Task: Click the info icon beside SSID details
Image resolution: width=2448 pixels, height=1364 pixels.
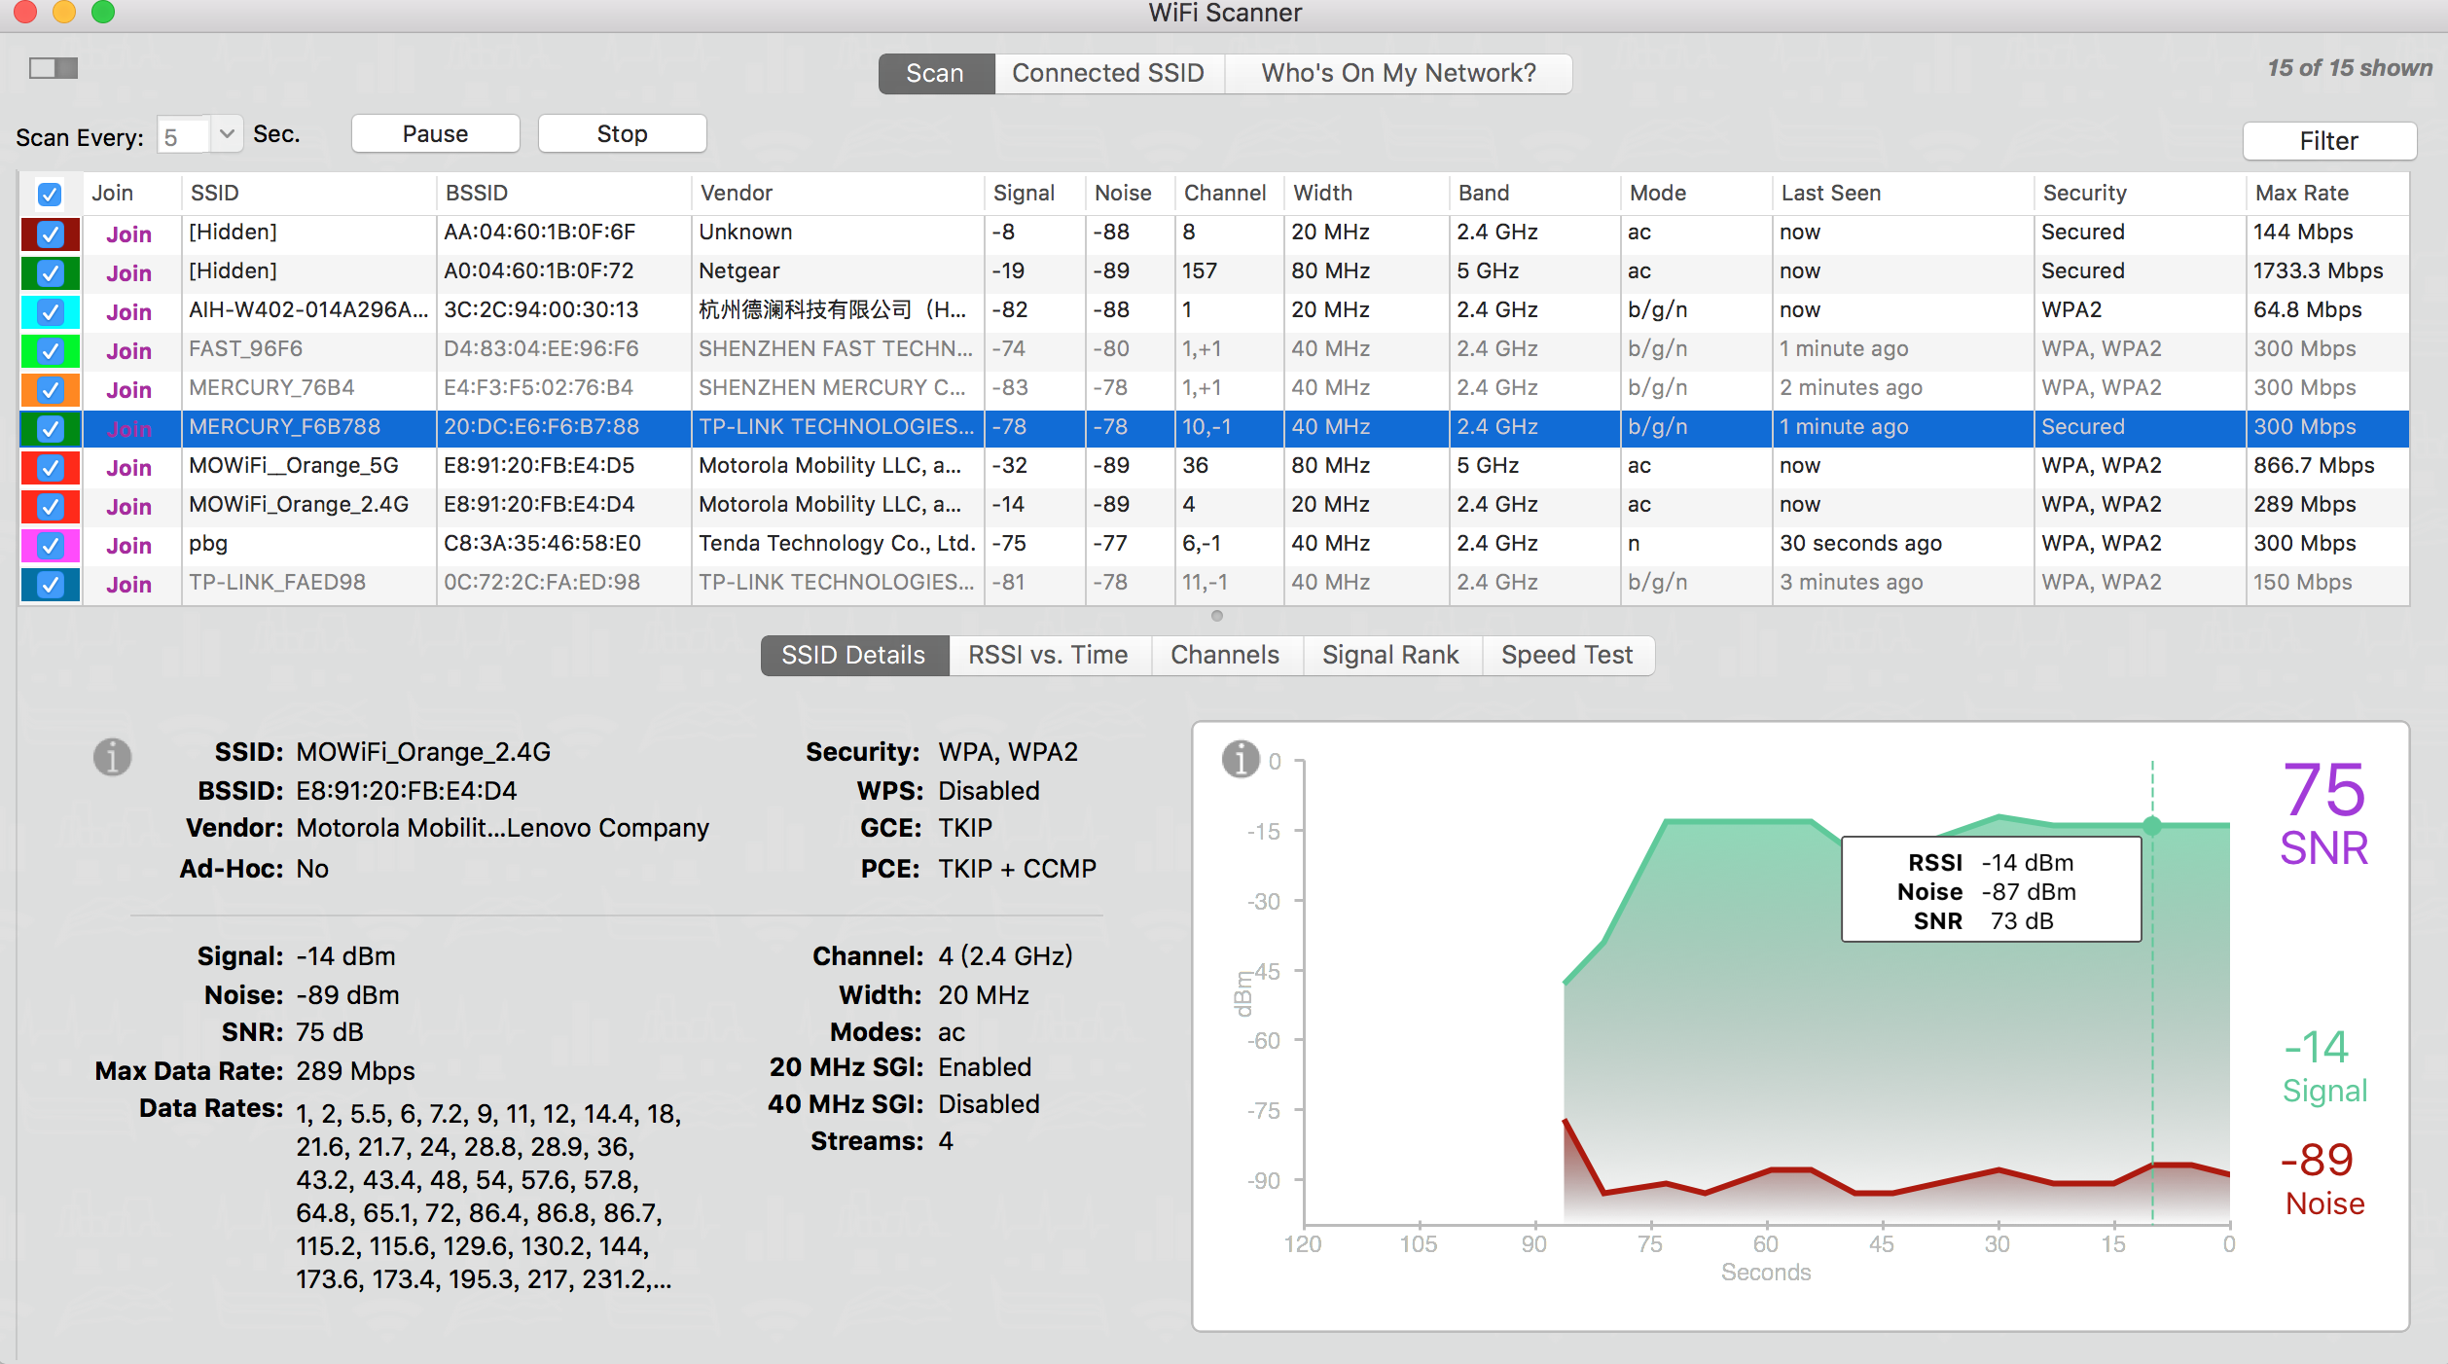Action: (x=112, y=756)
